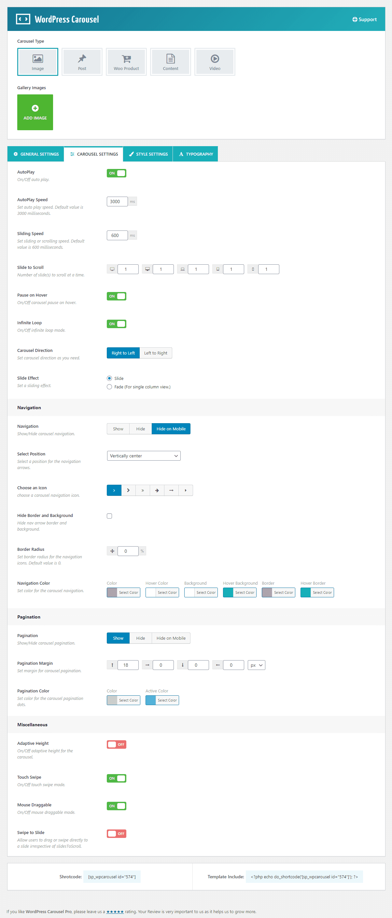Open the pagination margin px unit dropdown
392x918 pixels.
256,665
